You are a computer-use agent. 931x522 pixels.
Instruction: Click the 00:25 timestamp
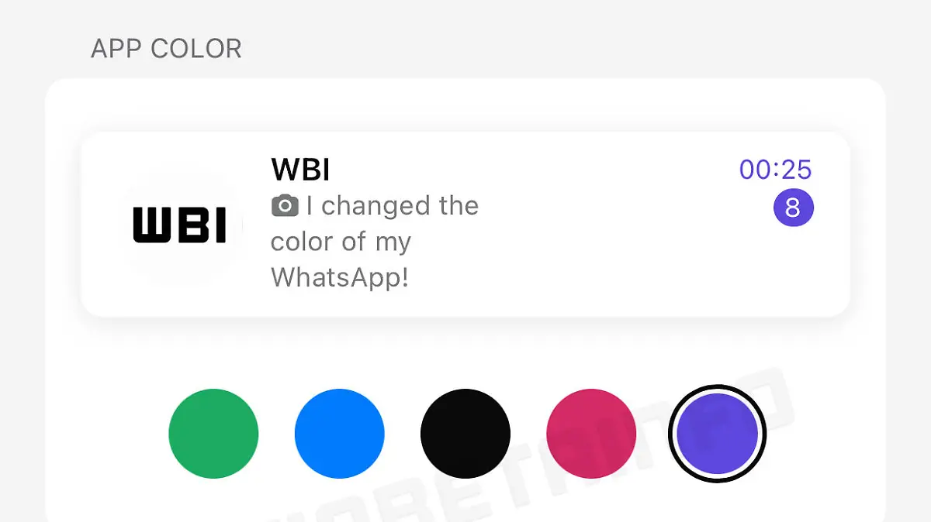click(775, 170)
